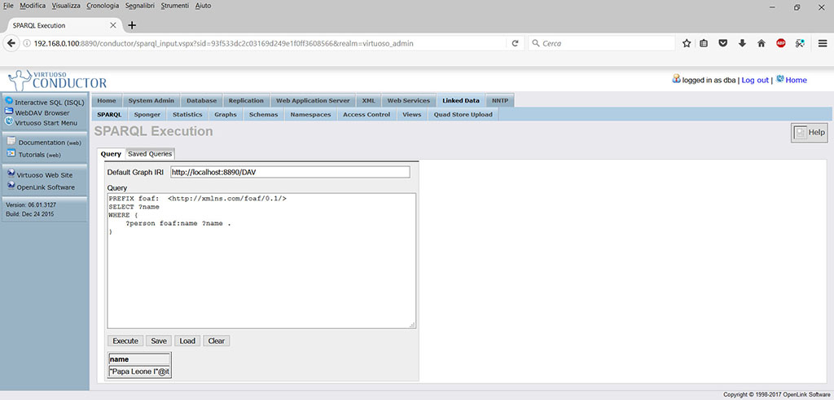The width and height of the screenshot is (834, 400).
Task: Switch to the System Admin tab
Action: 151,100
